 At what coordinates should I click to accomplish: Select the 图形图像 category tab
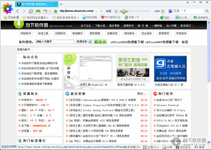click(95, 34)
